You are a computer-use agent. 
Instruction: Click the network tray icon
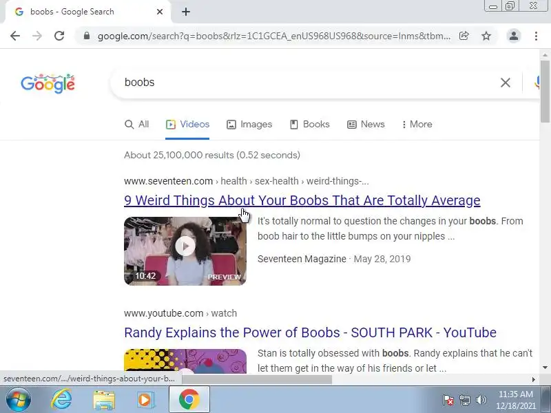[x=465, y=400]
